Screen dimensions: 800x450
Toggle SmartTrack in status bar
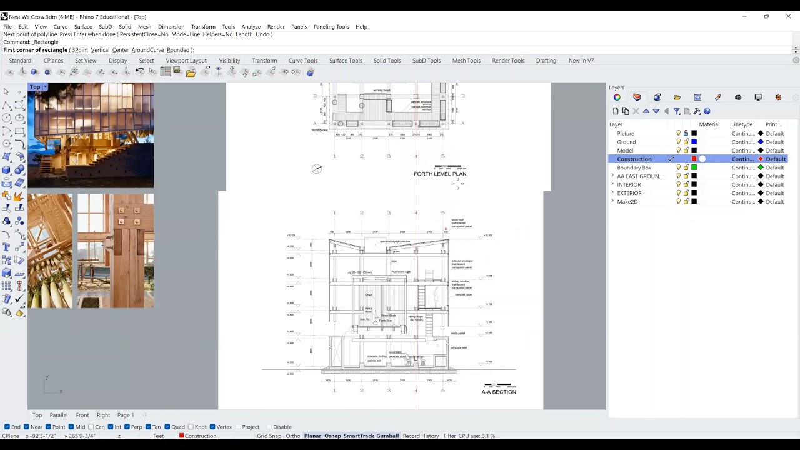click(x=359, y=436)
